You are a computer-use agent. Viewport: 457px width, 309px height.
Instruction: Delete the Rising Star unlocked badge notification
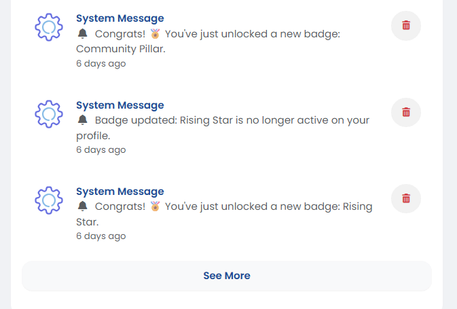pos(406,198)
